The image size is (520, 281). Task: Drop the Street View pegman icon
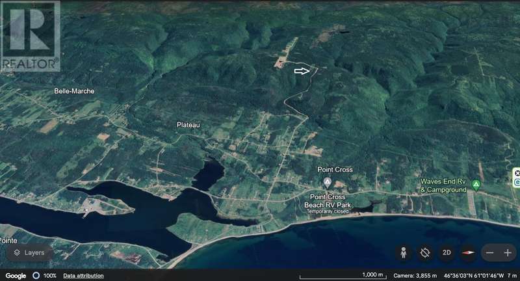pyautogui.click(x=404, y=252)
